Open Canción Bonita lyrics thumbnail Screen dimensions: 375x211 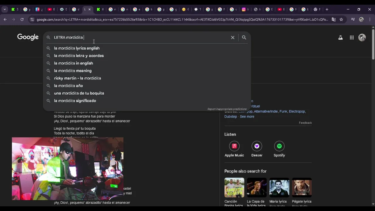coord(234,188)
